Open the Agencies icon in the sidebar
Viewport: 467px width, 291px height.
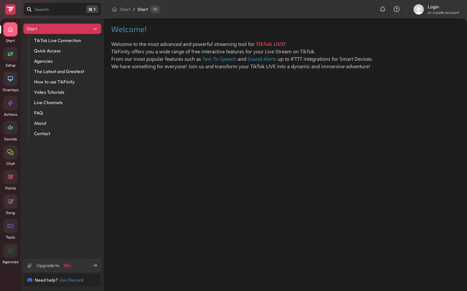[x=10, y=251]
